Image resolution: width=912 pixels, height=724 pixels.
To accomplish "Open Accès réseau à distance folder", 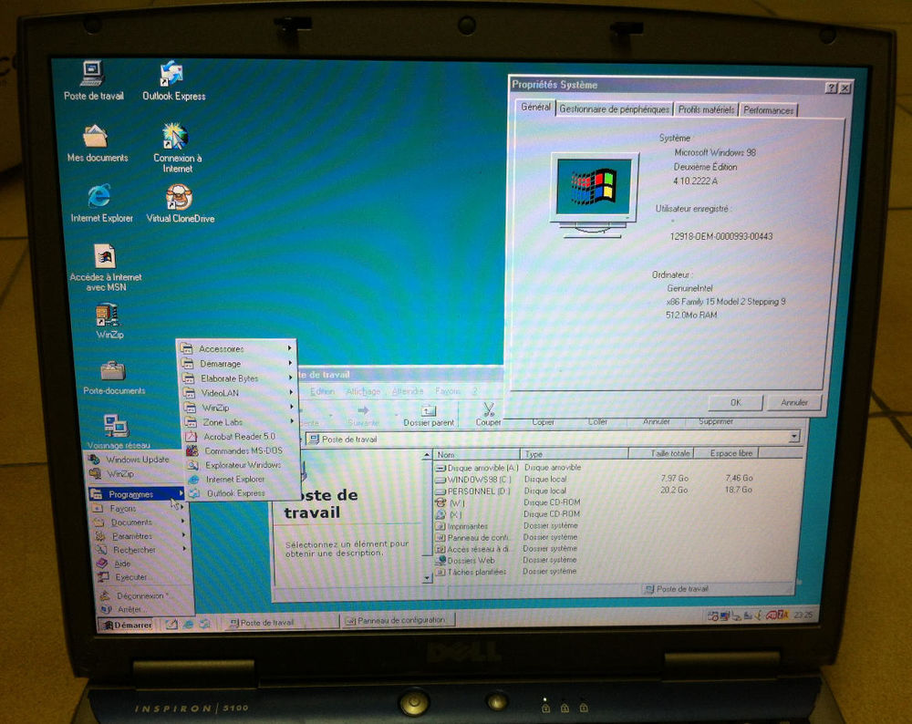I will tap(472, 549).
